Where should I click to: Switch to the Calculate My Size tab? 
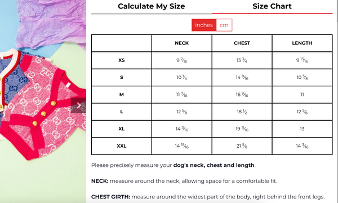tap(152, 6)
